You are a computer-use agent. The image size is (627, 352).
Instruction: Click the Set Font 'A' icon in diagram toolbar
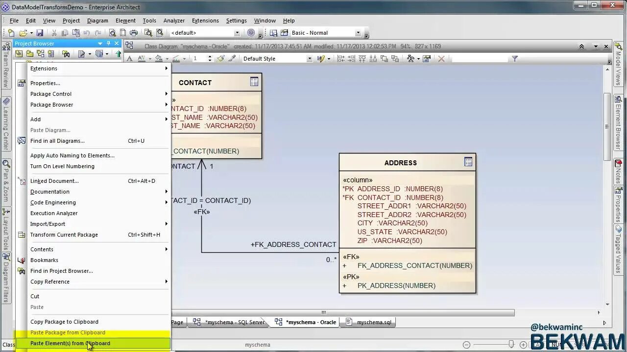pos(130,59)
